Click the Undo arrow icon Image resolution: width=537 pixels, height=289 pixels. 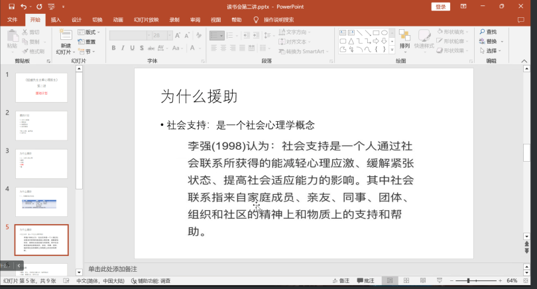click(23, 6)
